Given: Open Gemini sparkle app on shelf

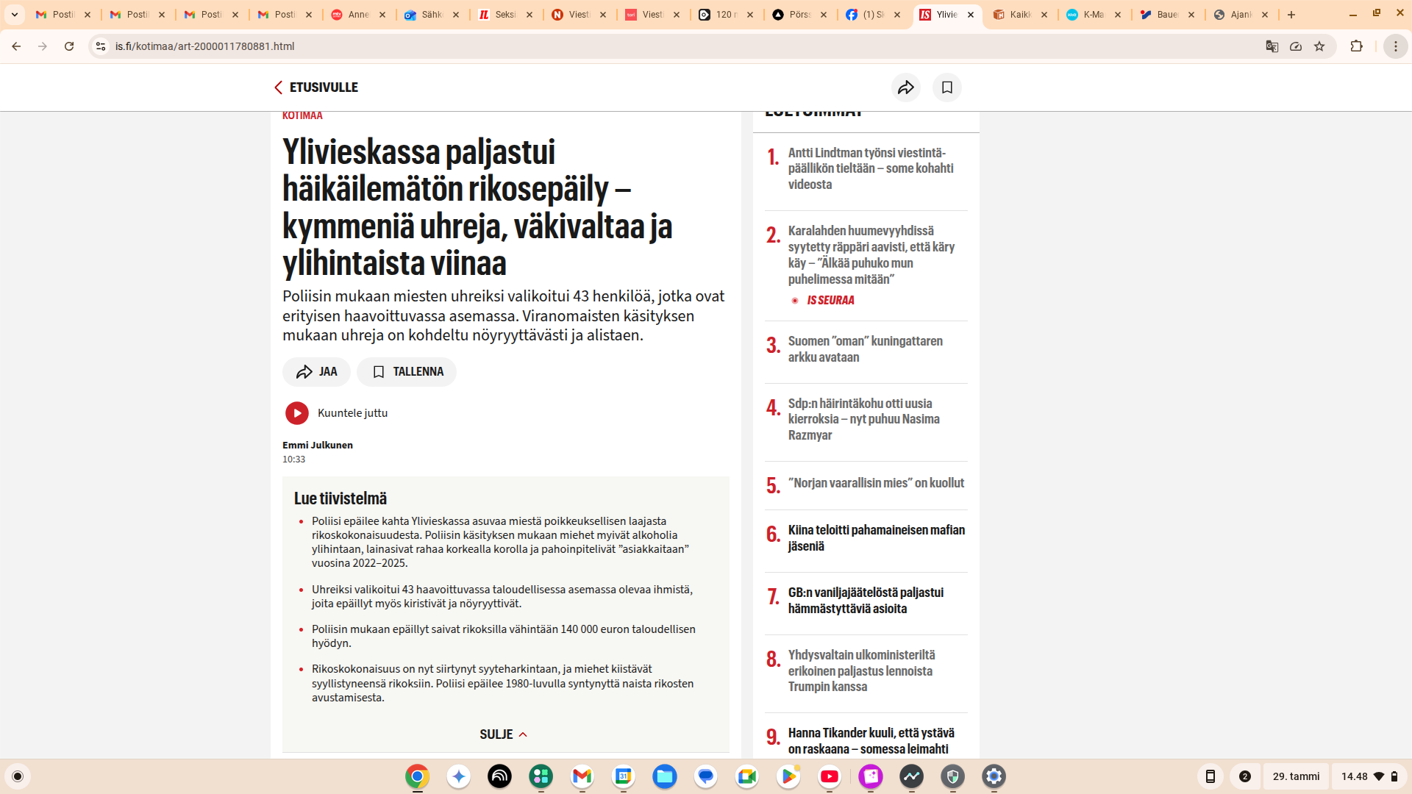Looking at the screenshot, I should [459, 776].
